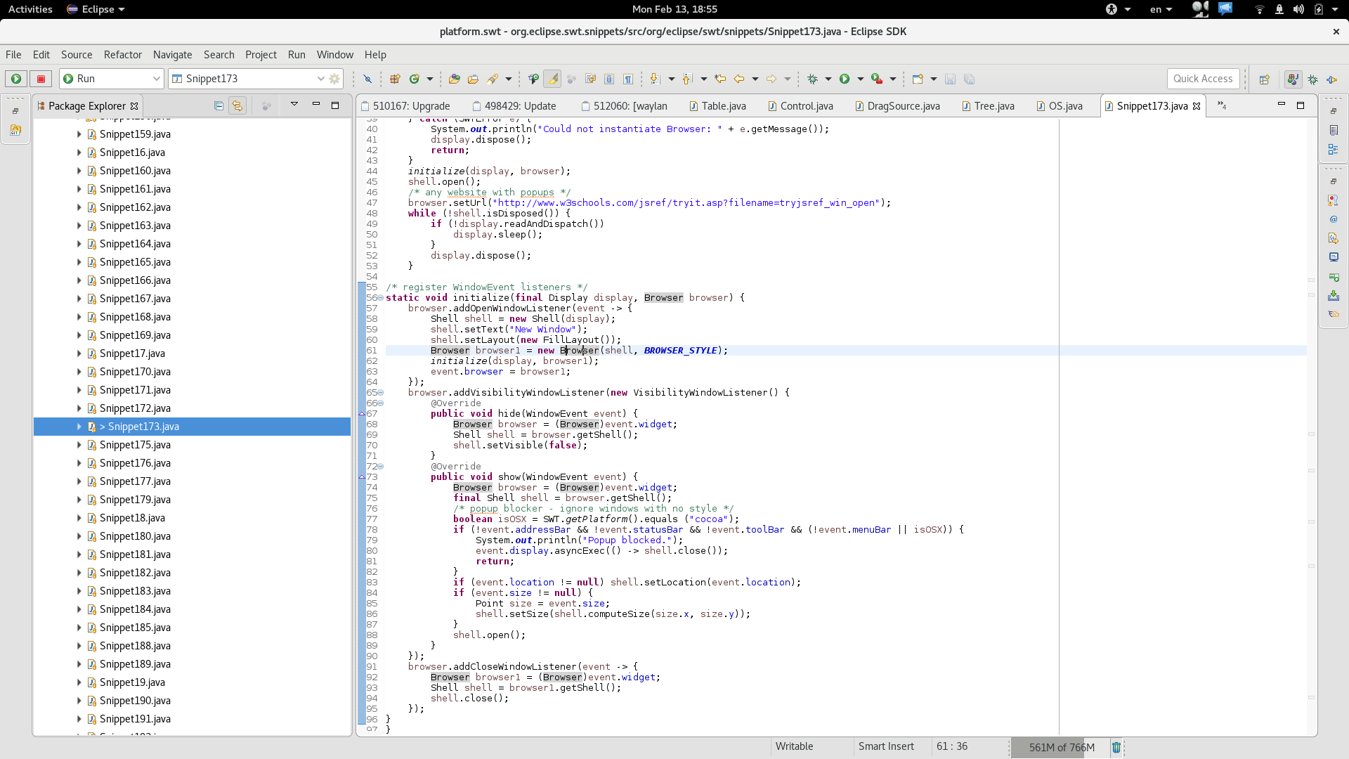1349x759 pixels.
Task: Click Collapse All in Package Explorer
Action: (x=219, y=106)
